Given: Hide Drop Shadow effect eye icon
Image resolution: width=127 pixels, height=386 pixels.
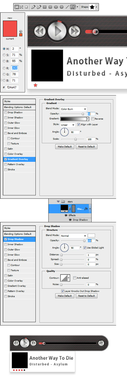Looking at the screenshot, I should click(70, 220).
